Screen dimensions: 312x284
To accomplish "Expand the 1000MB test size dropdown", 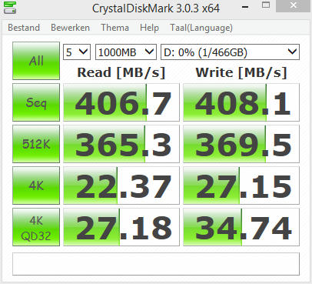I will tap(126, 52).
